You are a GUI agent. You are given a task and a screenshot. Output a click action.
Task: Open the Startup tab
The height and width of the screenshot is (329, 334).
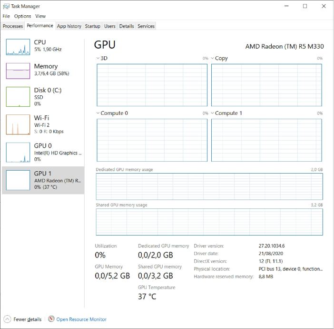(x=92, y=26)
